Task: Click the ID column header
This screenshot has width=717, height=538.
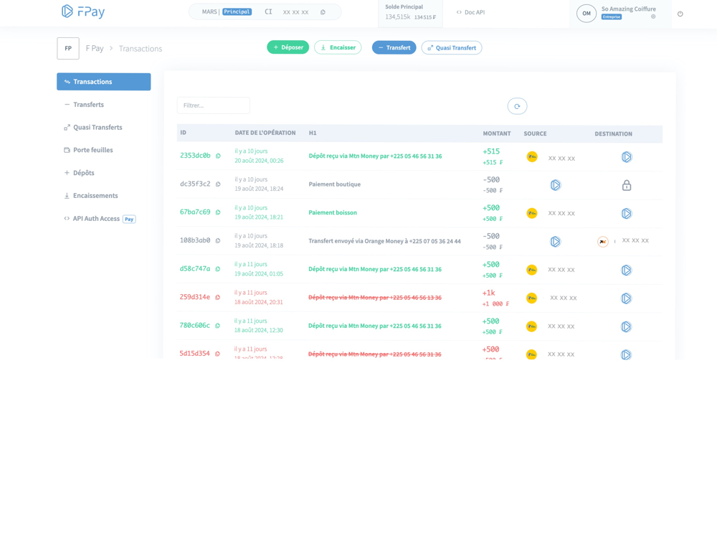Action: click(184, 133)
